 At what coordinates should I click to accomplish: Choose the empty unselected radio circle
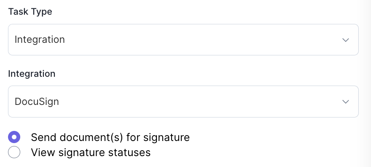pyautogui.click(x=14, y=152)
